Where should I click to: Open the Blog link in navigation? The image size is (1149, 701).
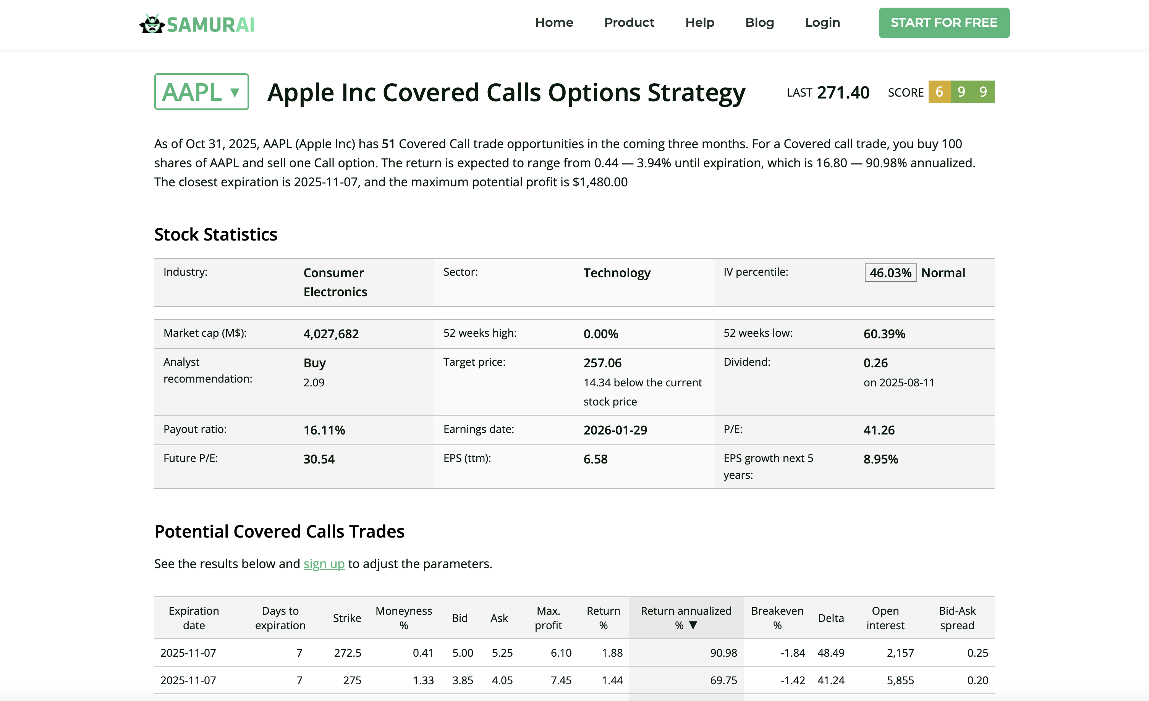click(x=759, y=23)
